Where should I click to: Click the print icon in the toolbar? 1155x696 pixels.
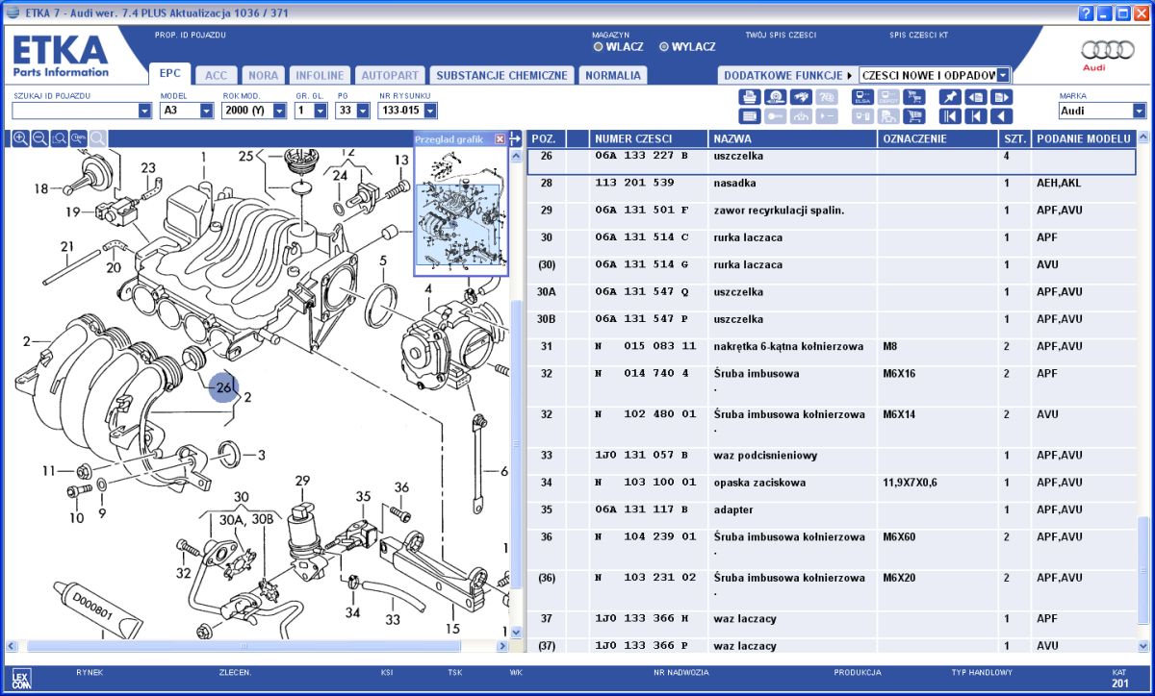(x=750, y=96)
